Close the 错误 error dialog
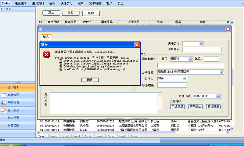This screenshot has height=146, width=244. tap(137, 45)
